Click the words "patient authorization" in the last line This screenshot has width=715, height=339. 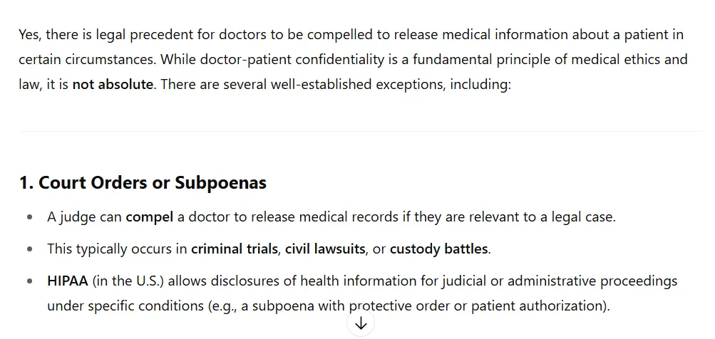tap(539, 306)
